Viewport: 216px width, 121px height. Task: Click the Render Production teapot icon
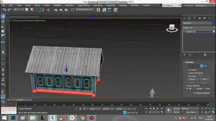pyautogui.click(x=66, y=10)
